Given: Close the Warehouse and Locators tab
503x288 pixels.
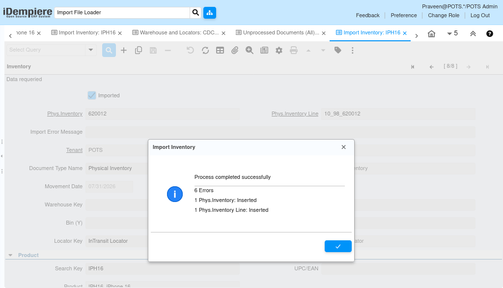Looking at the screenshot, I should (x=224, y=33).
